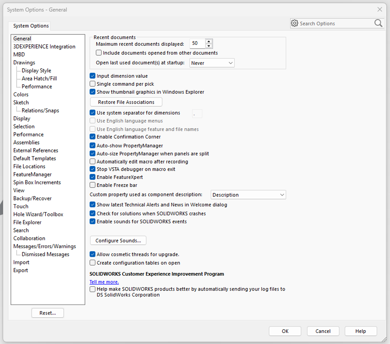
Task: Open Help for this dialog
Action: pos(361,331)
